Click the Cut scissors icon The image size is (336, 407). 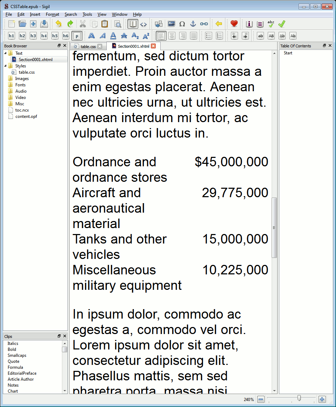[x=83, y=24]
